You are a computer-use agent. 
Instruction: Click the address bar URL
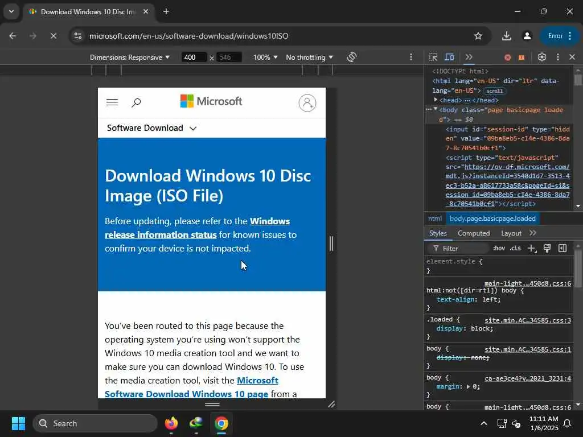click(189, 36)
